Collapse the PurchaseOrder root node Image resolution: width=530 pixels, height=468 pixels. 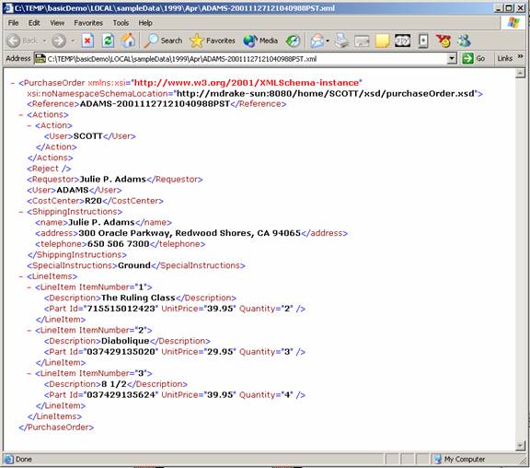[13, 83]
